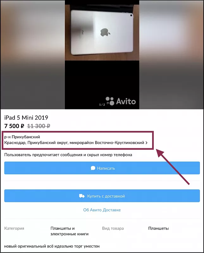Click the delivery truck icon
Screen dimensions: 204x253
click(82, 196)
